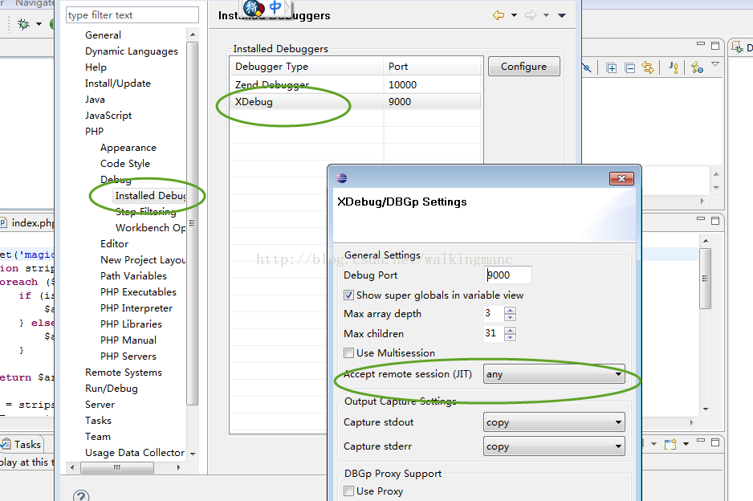This screenshot has width=753, height=501.
Task: Select the Zend Debugger row
Action: pos(356,85)
